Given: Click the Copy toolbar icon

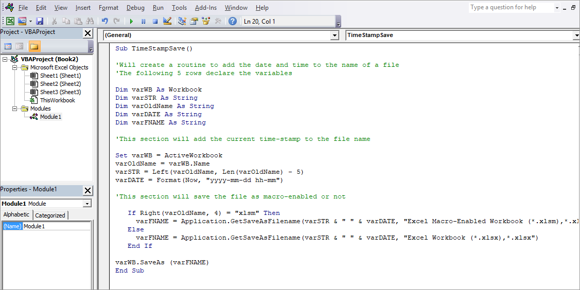Looking at the screenshot, I should [66, 21].
